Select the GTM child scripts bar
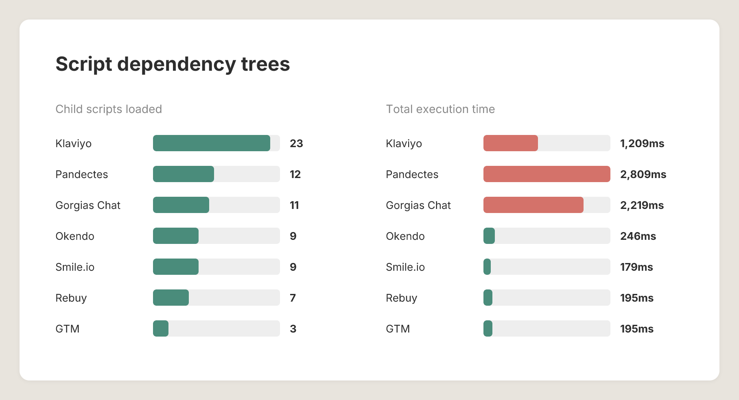The width and height of the screenshot is (739, 400). (160, 329)
